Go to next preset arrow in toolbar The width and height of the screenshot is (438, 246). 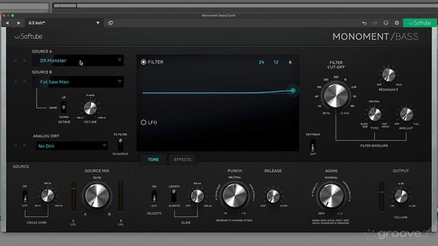tap(18, 23)
